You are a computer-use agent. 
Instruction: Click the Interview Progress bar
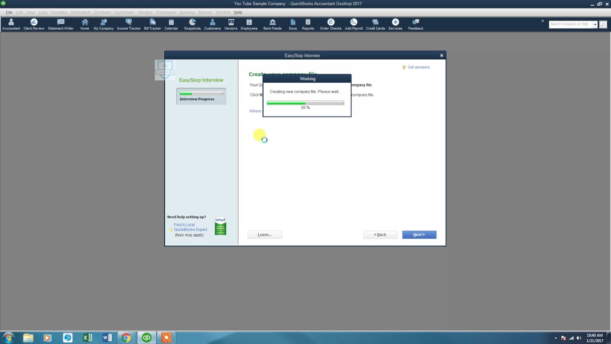click(x=201, y=94)
